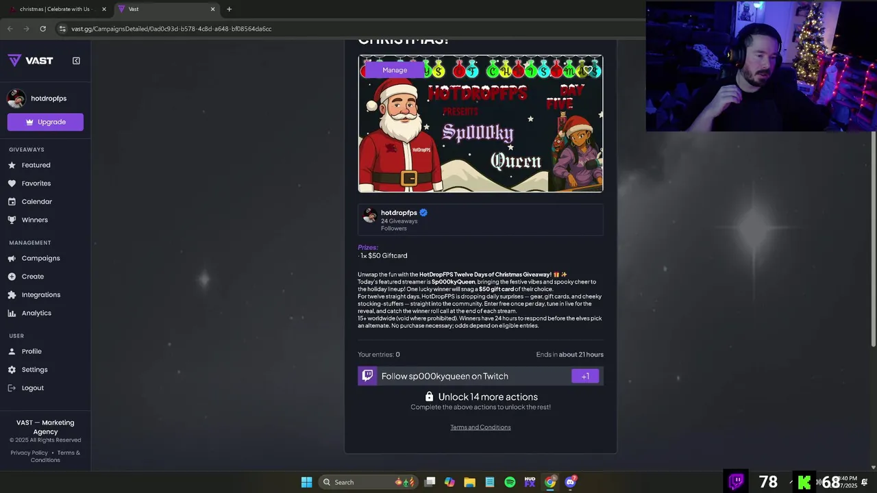
Task: Open Discord from the taskbar
Action: (570, 482)
